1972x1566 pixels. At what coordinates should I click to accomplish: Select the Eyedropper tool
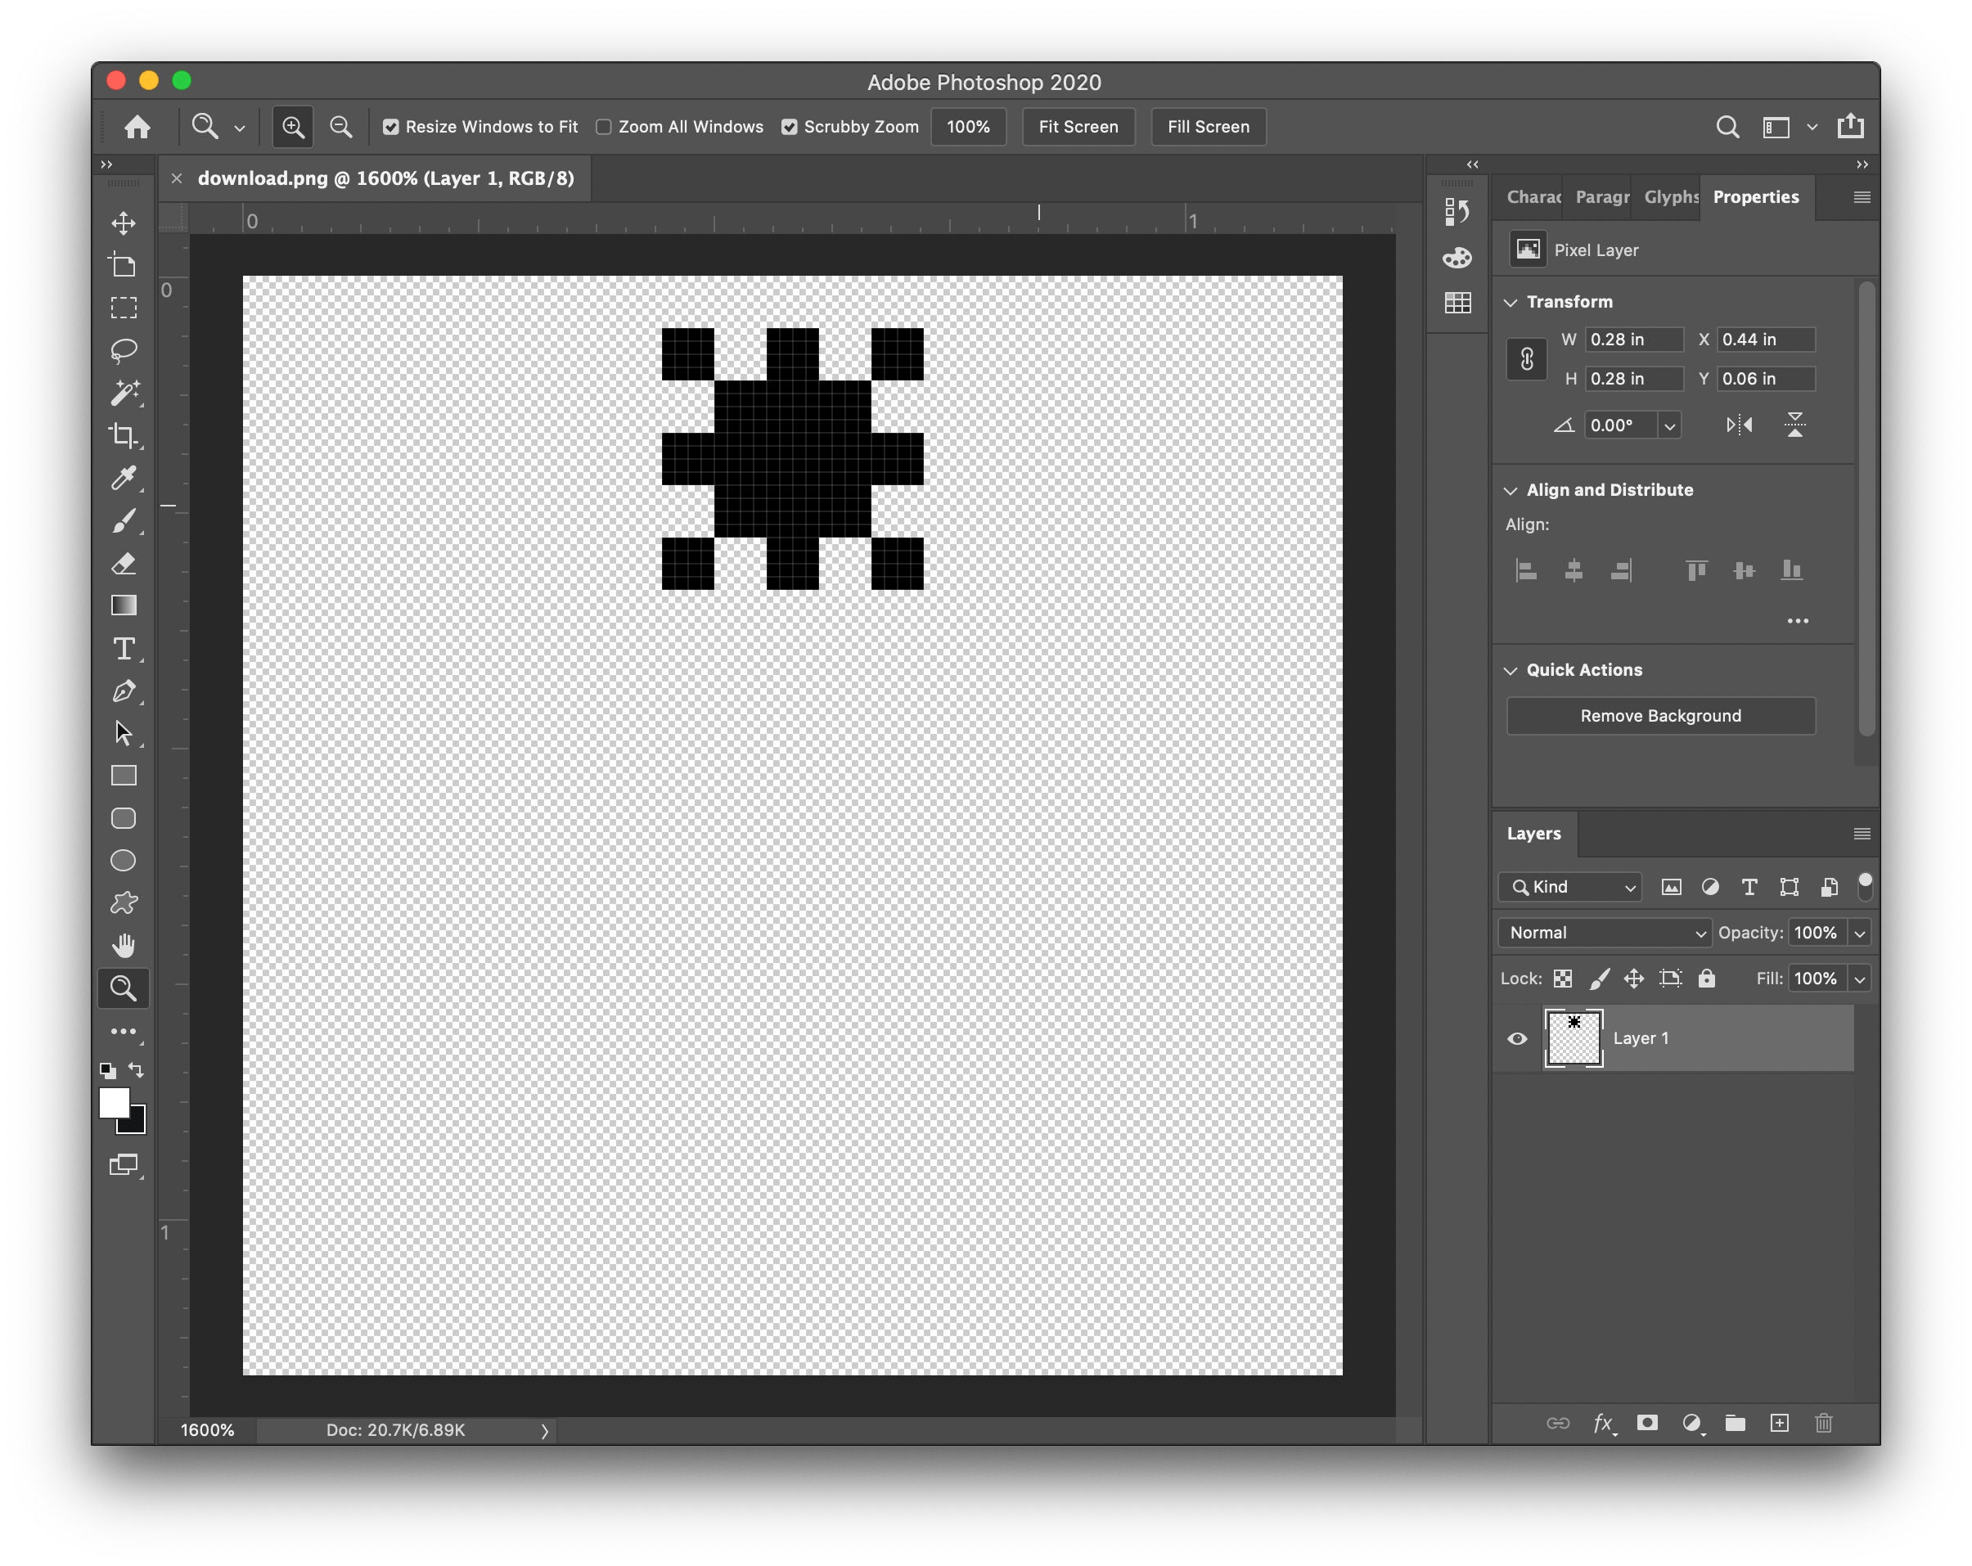pyautogui.click(x=124, y=478)
